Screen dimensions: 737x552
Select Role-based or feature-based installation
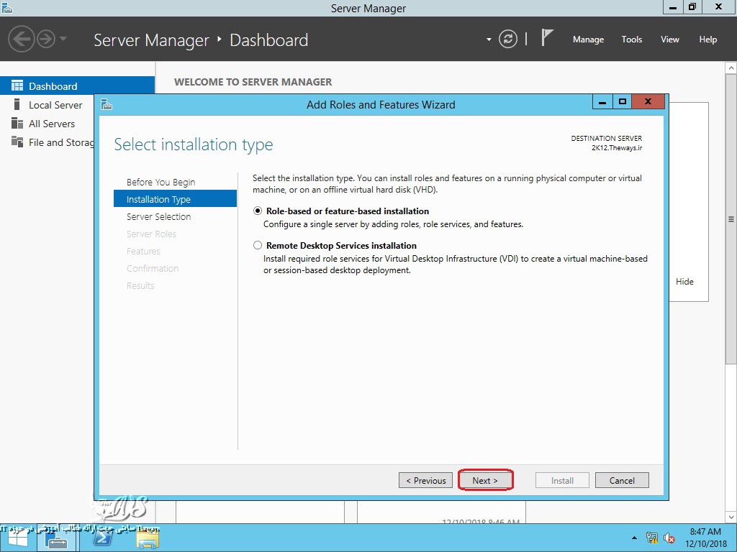coord(258,211)
